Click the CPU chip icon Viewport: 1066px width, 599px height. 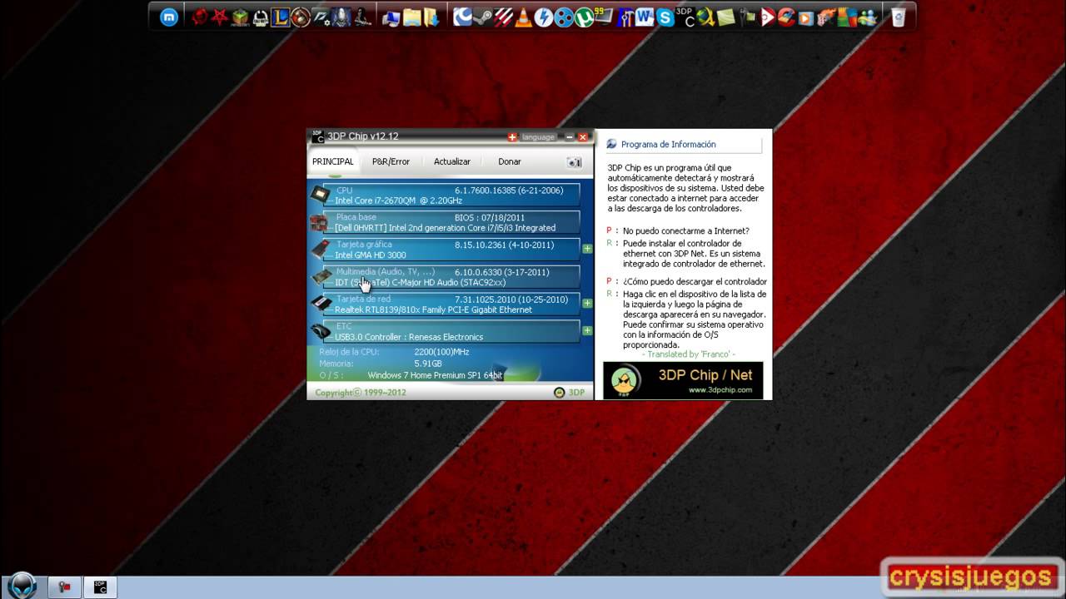[320, 196]
